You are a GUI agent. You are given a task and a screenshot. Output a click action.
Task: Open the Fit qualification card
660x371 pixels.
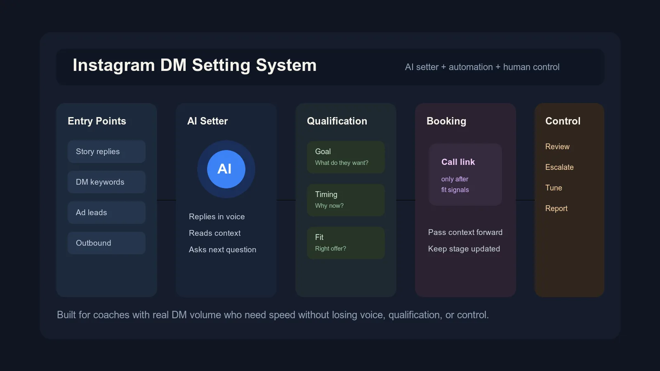[346, 243]
